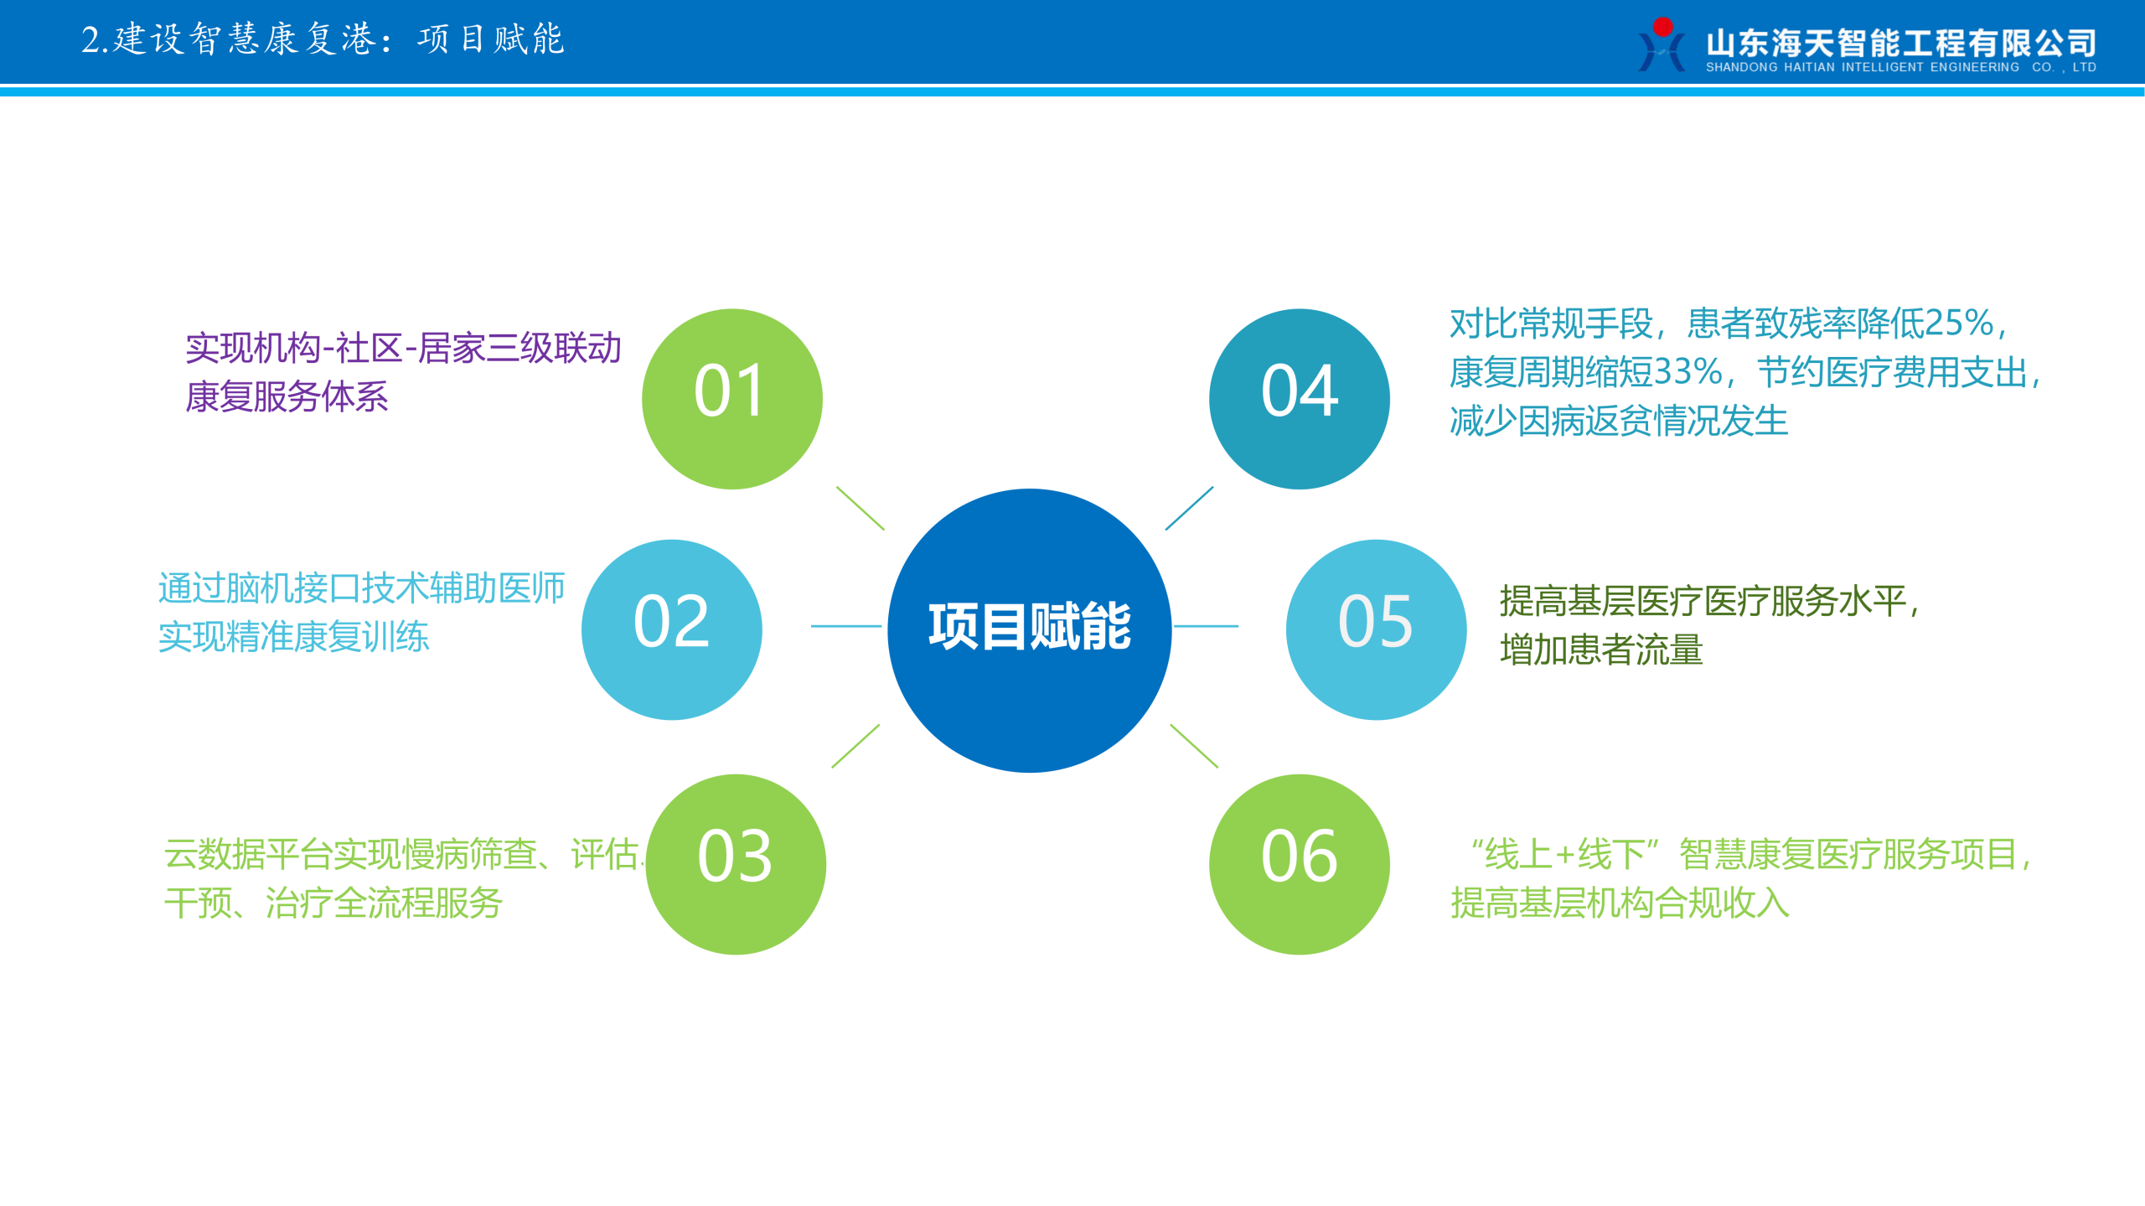Click the green 01 circle

pyautogui.click(x=731, y=399)
